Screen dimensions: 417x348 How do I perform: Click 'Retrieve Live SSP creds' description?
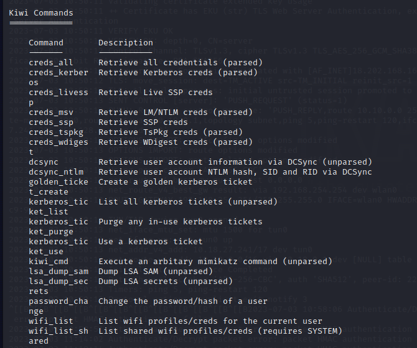156,93
